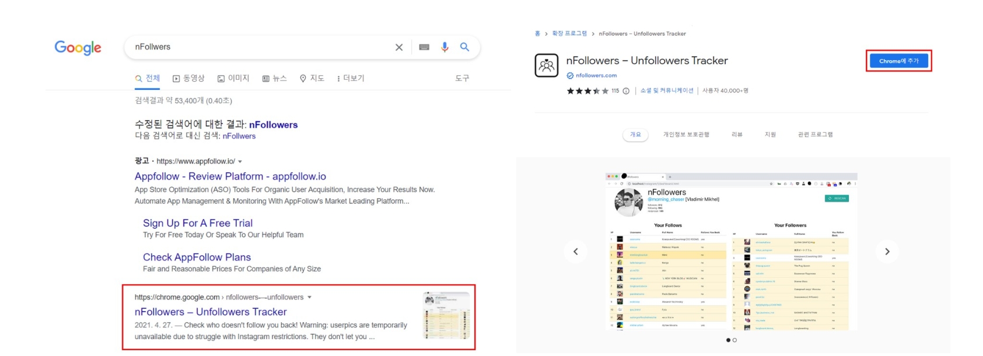Open the 지원 tab

tap(770, 135)
